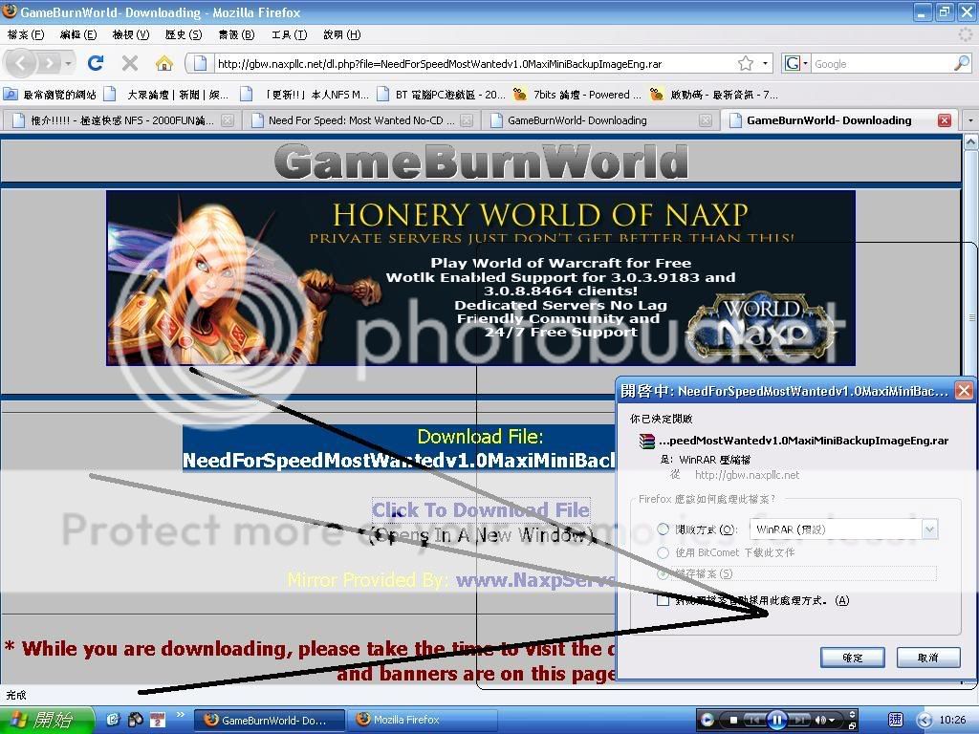The image size is (979, 734).
Task: Click the browser Back arrow button
Action: pyautogui.click(x=21, y=63)
